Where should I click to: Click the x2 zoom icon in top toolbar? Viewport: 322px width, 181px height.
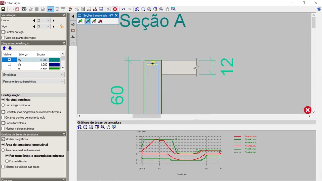tap(149, 9)
